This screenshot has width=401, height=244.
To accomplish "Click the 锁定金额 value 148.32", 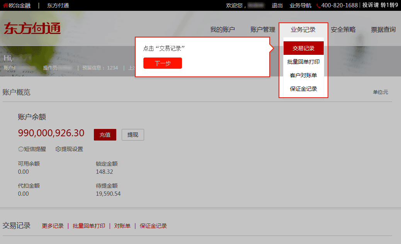I will pos(104,172).
